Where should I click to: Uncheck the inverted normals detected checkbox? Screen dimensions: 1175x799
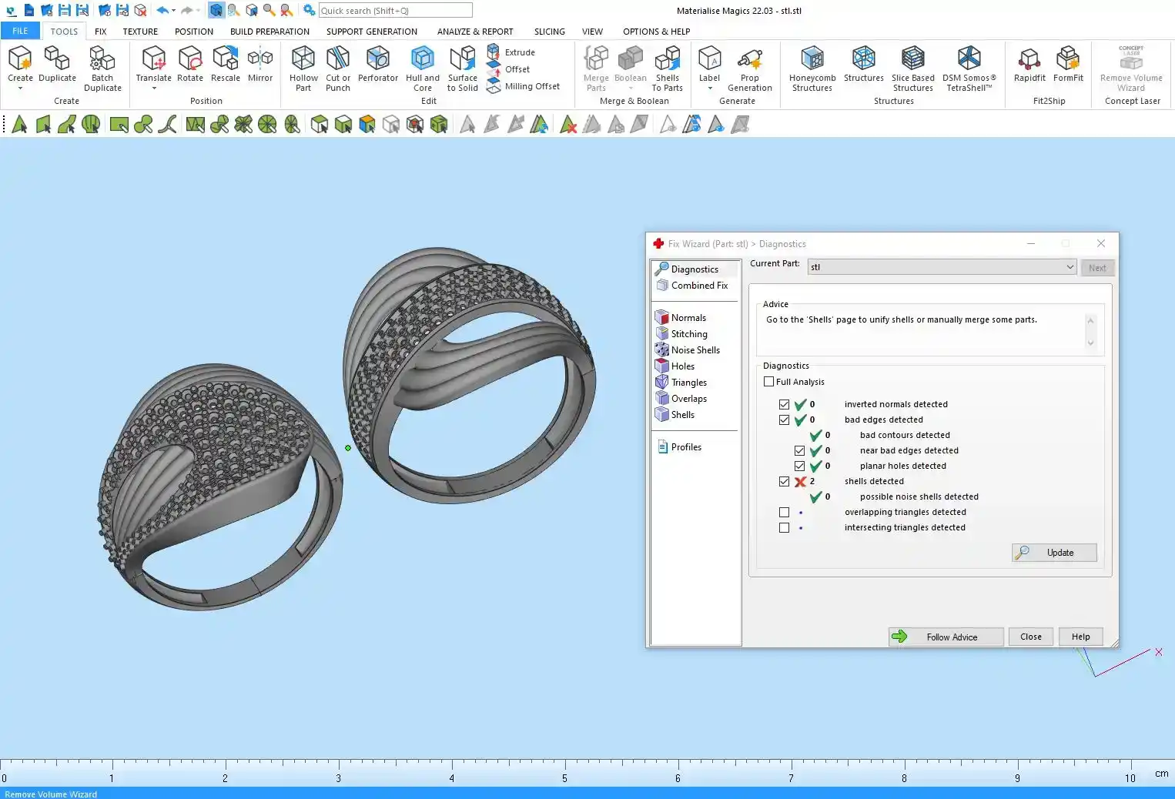click(784, 405)
